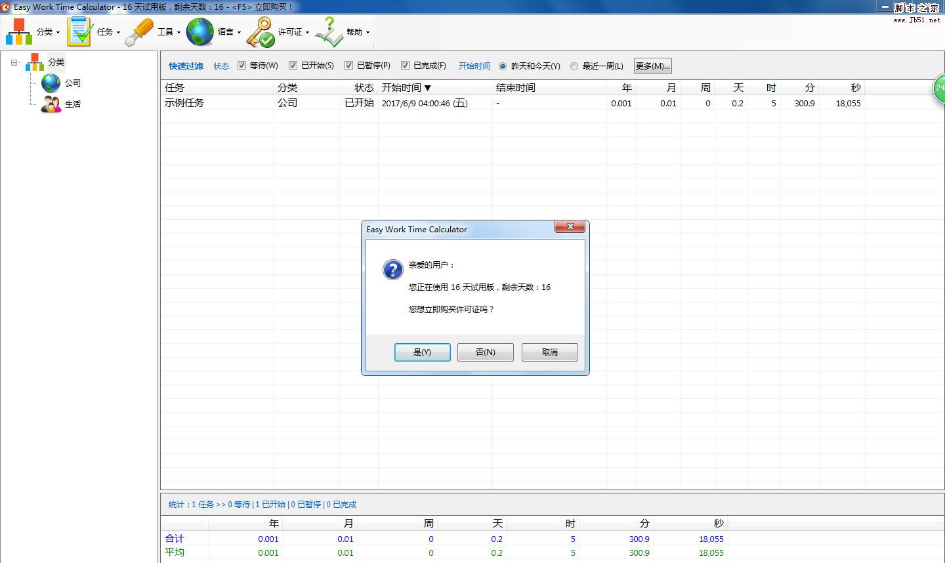
Task: Click the 公司 globe icon in tree
Action: click(x=51, y=83)
